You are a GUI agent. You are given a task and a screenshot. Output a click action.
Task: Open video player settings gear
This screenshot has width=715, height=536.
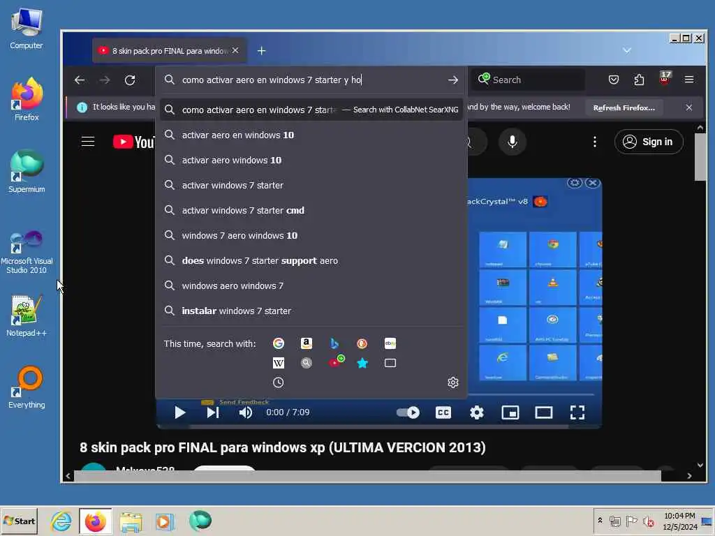tap(476, 412)
